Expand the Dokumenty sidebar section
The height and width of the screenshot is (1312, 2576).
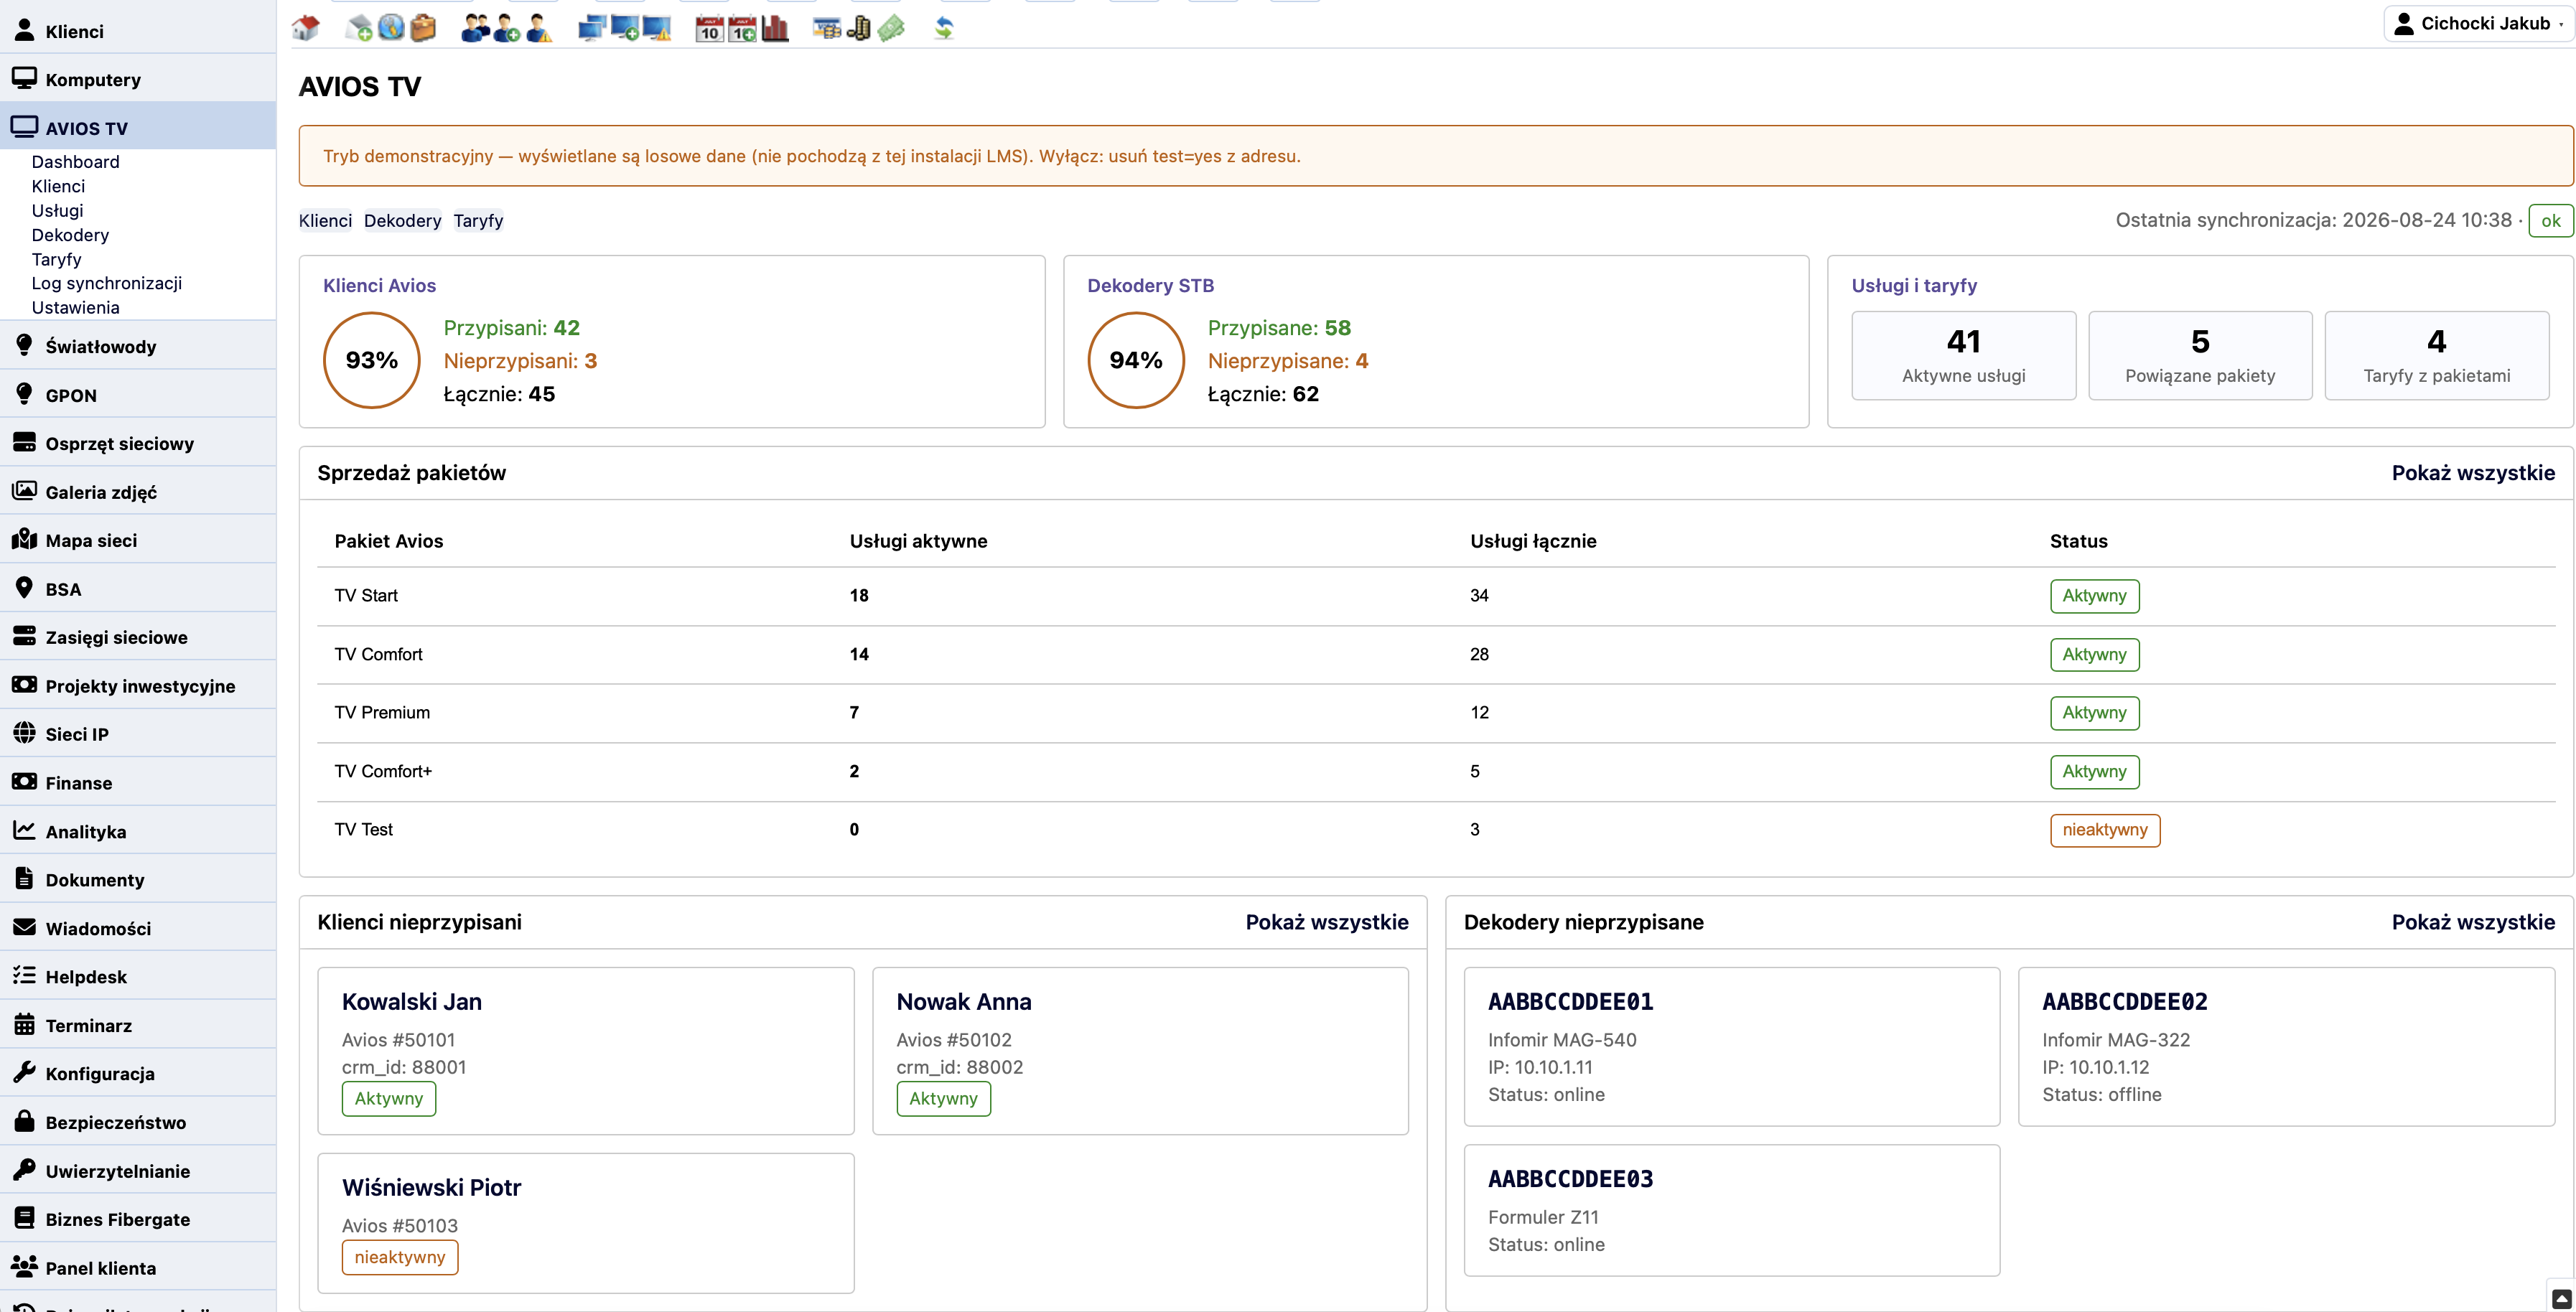point(138,879)
